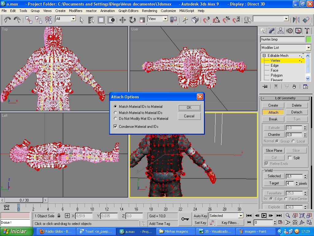Click the Mirror tool icon
The image size is (314, 236).
pos(296,20)
